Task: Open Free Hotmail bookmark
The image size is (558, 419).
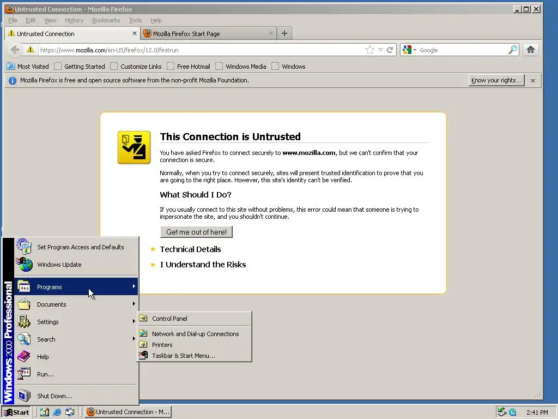Action: click(x=189, y=66)
